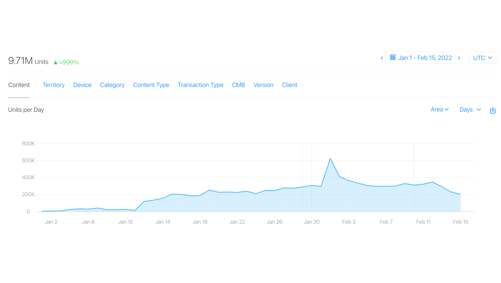Click the Jan 14 date label

click(x=163, y=222)
